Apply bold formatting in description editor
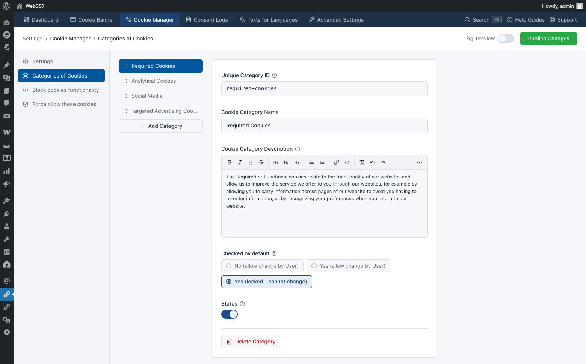The width and height of the screenshot is (586, 364). click(230, 162)
